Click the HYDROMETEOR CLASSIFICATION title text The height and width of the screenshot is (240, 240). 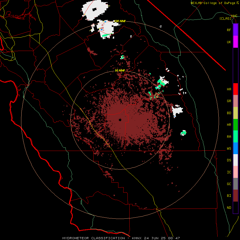click(94, 238)
